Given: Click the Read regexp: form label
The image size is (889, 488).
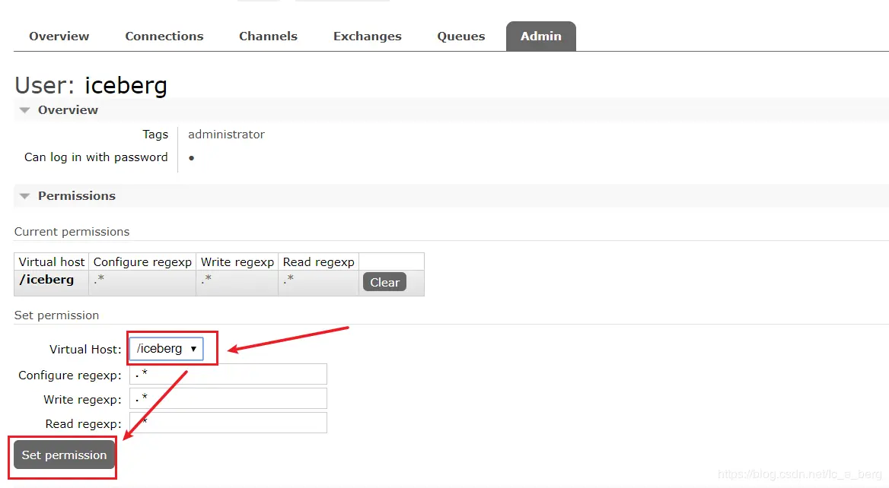Looking at the screenshot, I should (x=84, y=424).
